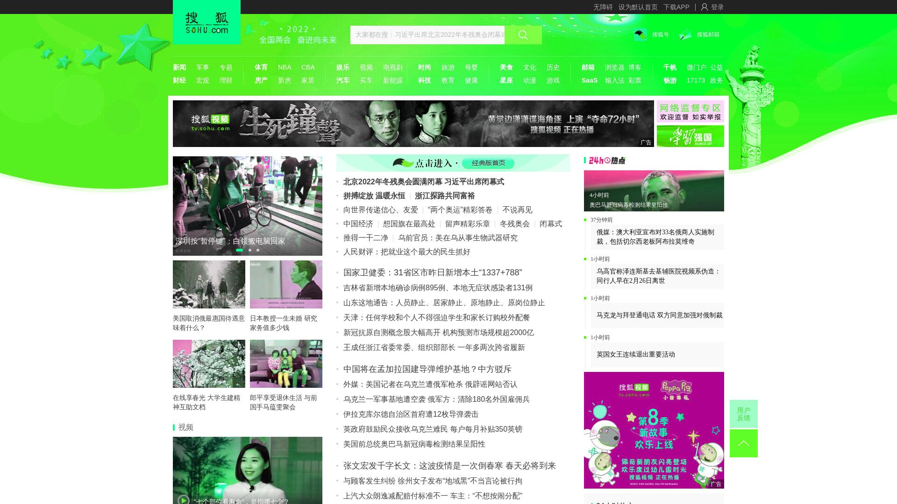Open 中国将在孟加拉国建导弹 headline

pyautogui.click(x=427, y=369)
